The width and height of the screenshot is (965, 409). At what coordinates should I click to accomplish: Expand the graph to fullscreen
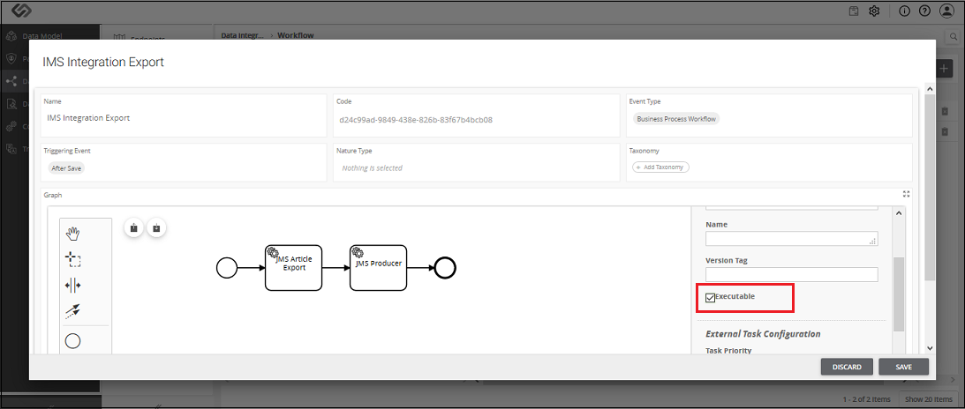906,194
